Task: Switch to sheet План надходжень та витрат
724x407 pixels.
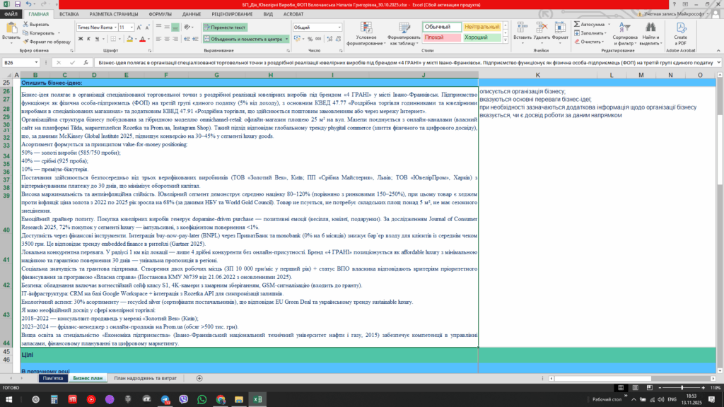Action: coord(144,379)
